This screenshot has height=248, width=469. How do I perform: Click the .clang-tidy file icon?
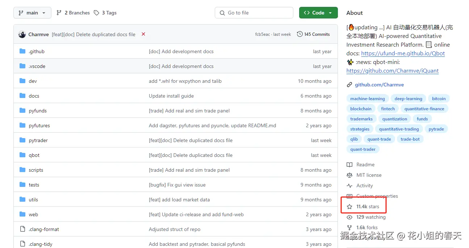pos(22,244)
